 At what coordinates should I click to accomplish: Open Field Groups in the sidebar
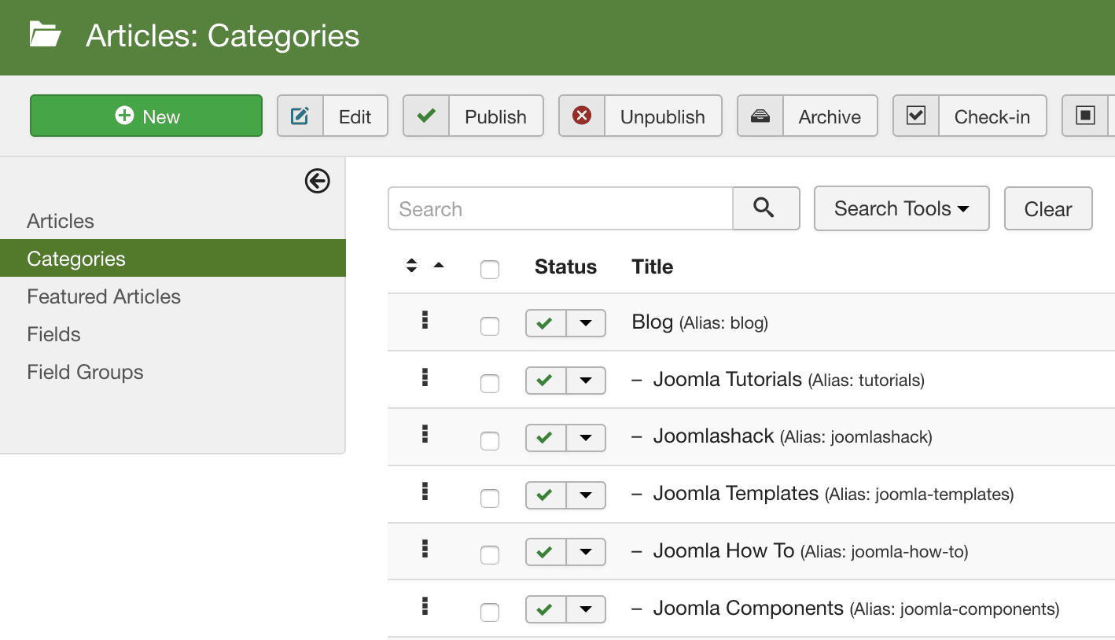coord(85,372)
